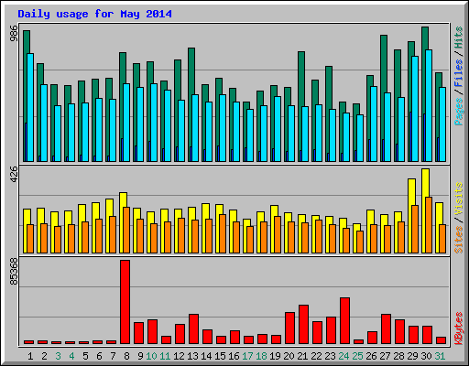Click day label 16 on the x-axis

click(234, 356)
